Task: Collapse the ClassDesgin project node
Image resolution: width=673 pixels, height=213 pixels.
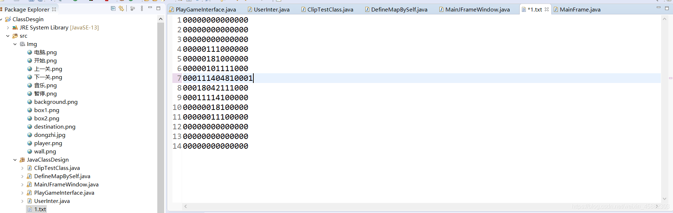Action: pyautogui.click(x=1, y=19)
